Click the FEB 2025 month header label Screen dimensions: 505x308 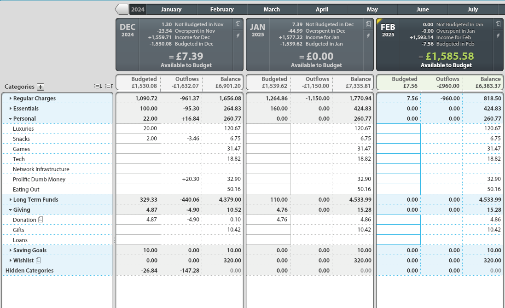[388, 30]
